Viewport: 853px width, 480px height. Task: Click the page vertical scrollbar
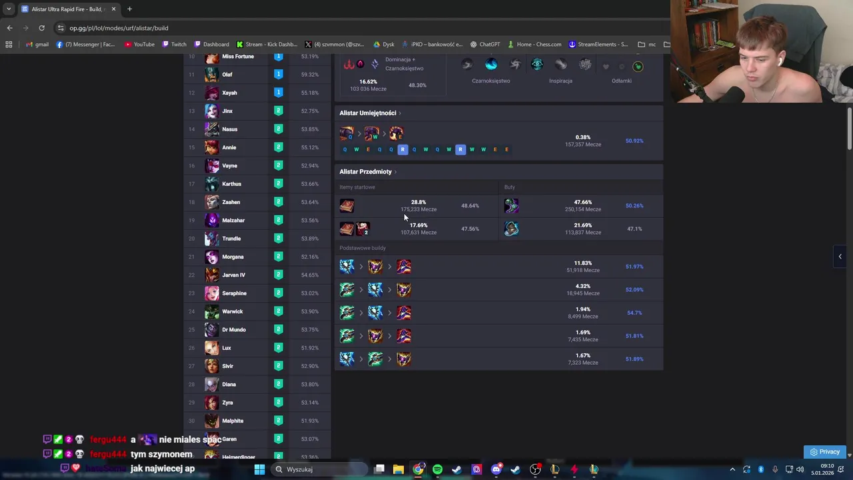click(x=849, y=128)
